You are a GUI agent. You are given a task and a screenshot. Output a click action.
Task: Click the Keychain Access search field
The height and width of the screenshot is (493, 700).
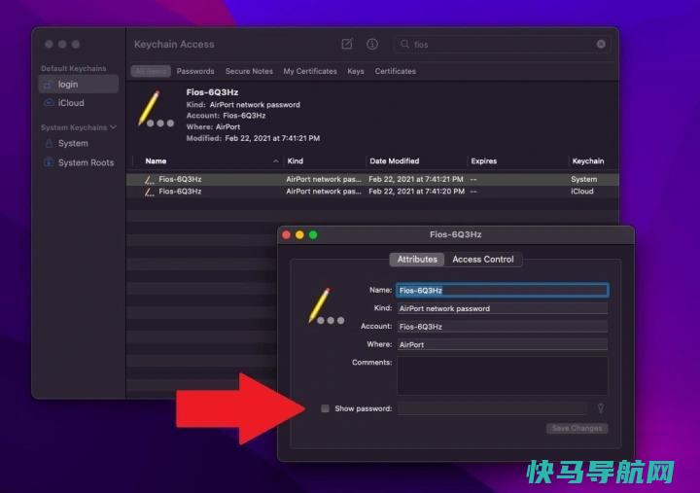(x=501, y=44)
